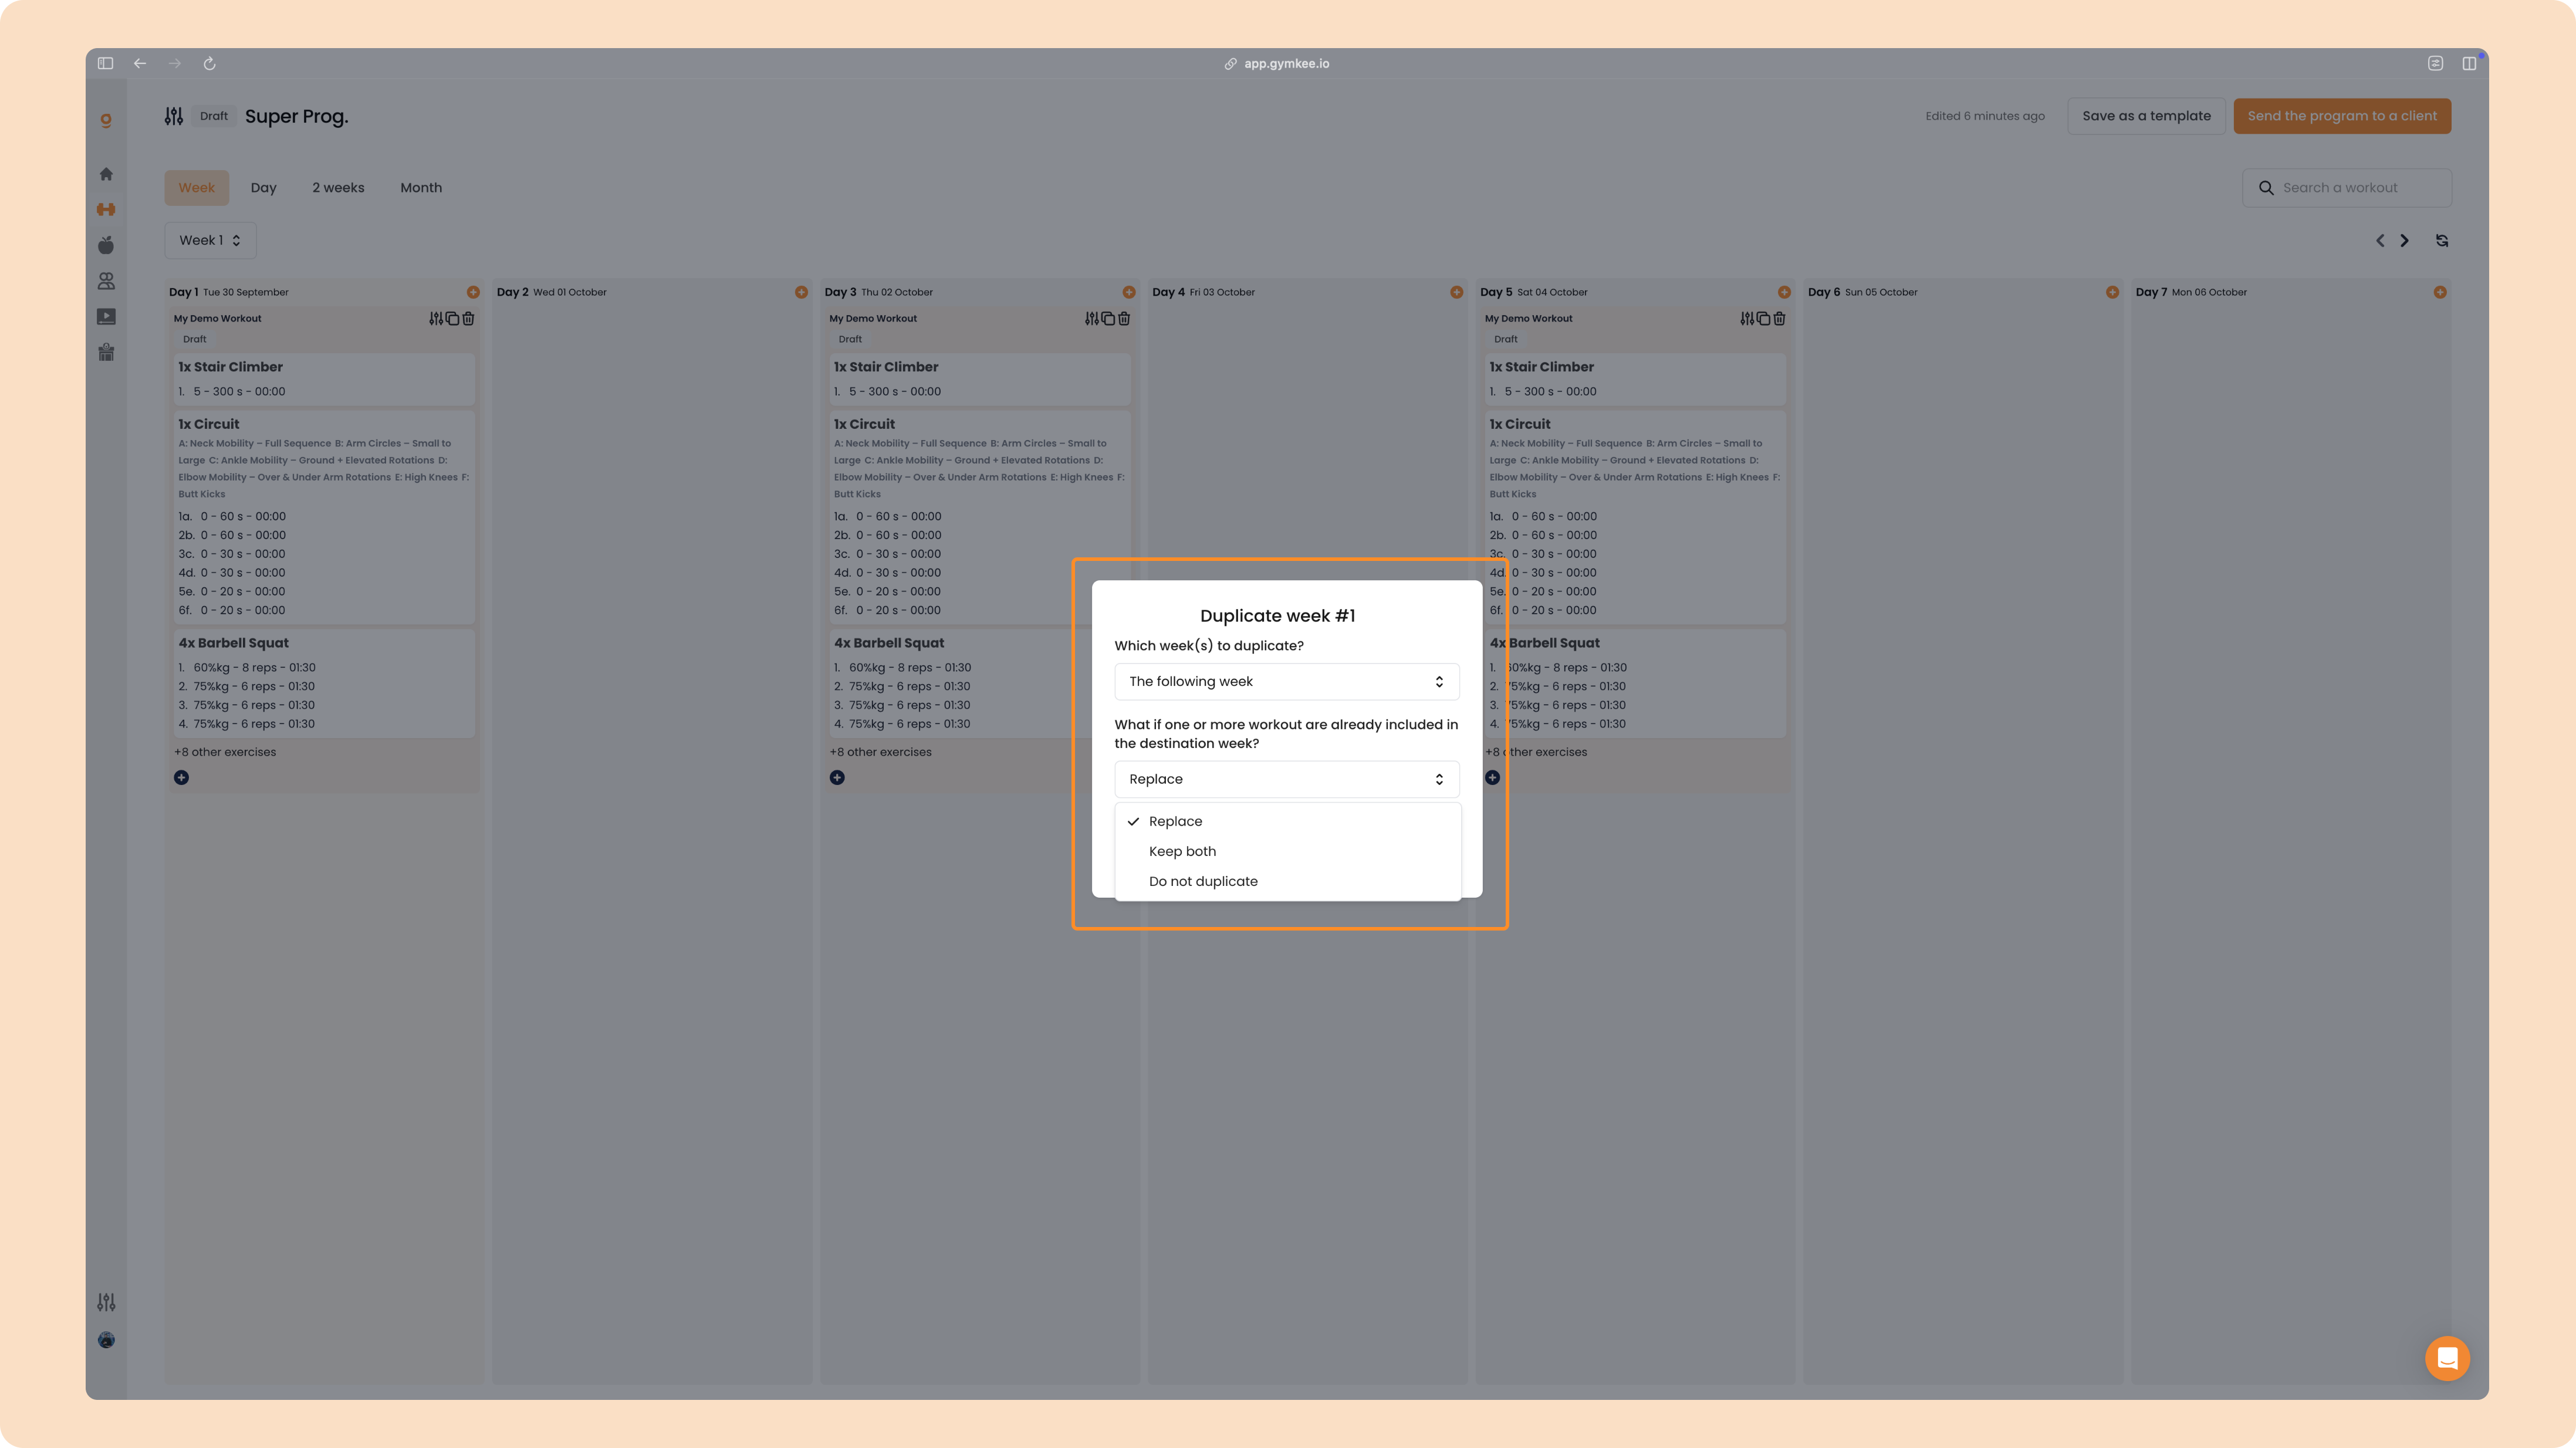Switch to the Day view tab
Image resolution: width=2576 pixels, height=1448 pixels.
(x=263, y=187)
